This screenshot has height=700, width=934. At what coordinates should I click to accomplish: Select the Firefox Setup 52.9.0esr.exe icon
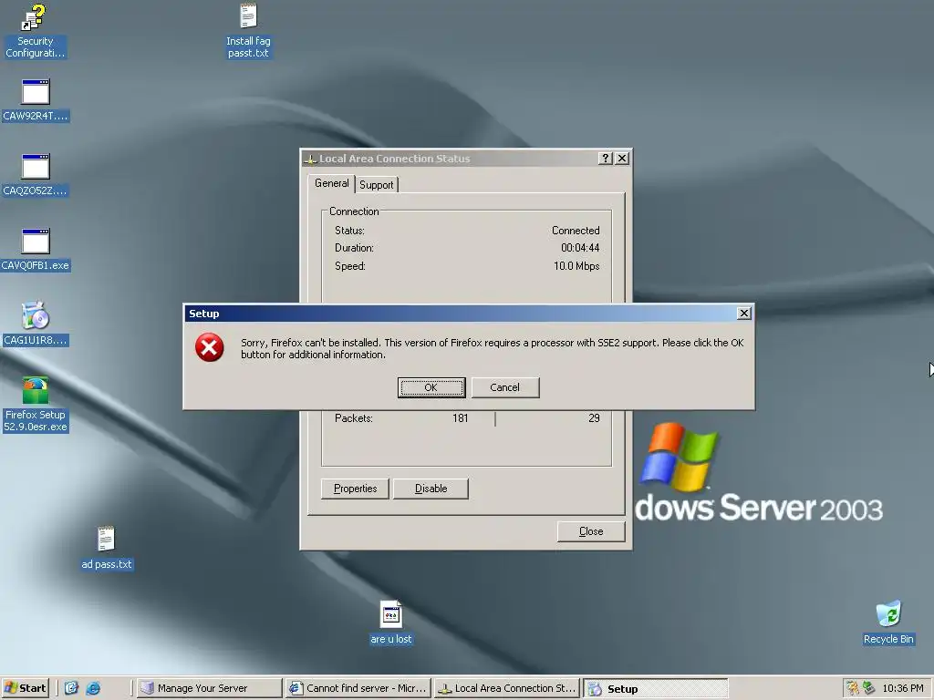(x=36, y=405)
